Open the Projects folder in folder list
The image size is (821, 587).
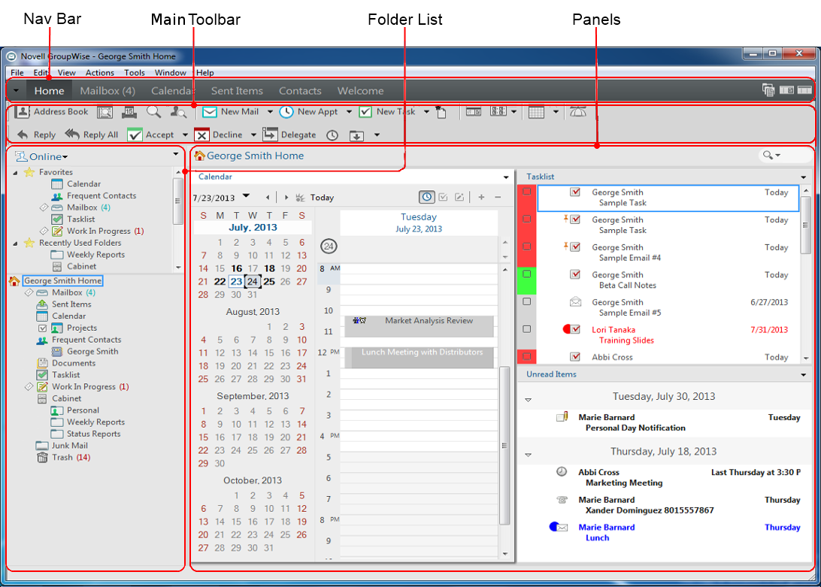(x=82, y=328)
